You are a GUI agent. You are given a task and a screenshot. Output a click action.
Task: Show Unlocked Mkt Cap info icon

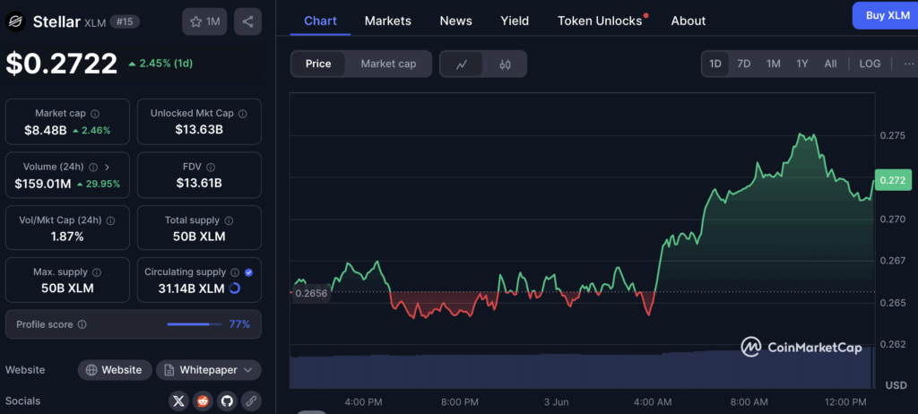point(242,114)
